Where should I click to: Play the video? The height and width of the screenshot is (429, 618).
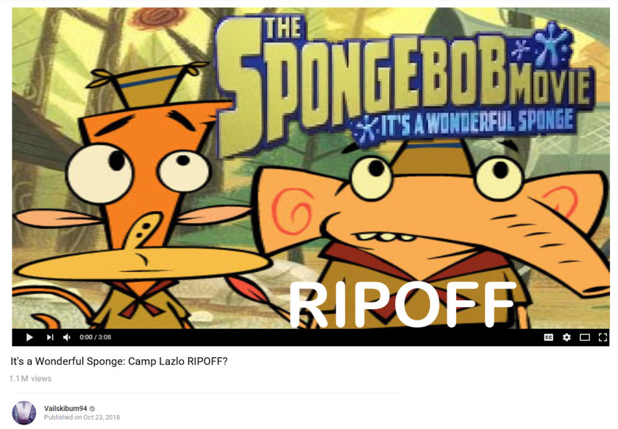[x=29, y=337]
